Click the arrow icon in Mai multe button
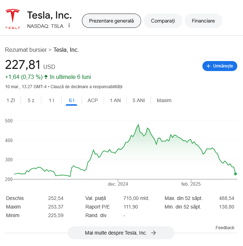 154,233
